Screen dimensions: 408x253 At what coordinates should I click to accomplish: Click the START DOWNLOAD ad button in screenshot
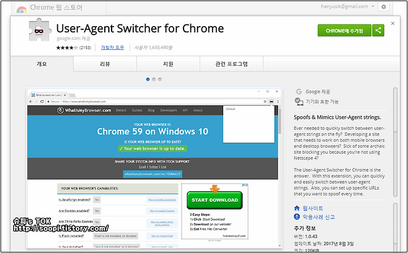click(x=215, y=200)
